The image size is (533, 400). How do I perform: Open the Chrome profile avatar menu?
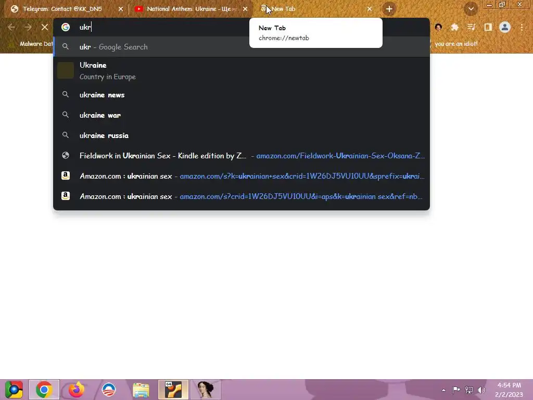coord(505,27)
